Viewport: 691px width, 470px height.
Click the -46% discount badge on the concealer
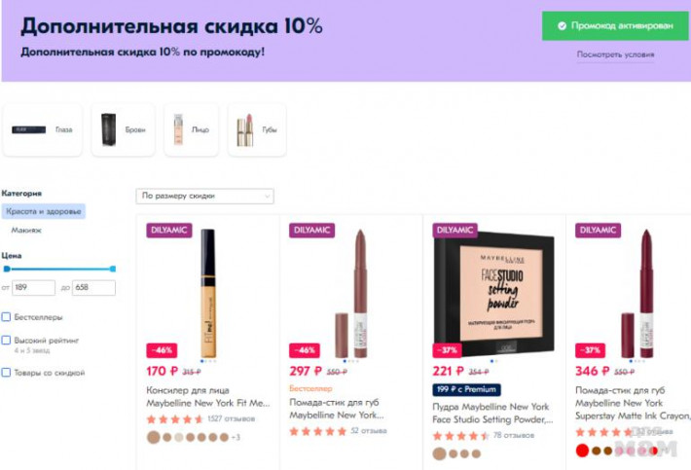[x=162, y=350]
